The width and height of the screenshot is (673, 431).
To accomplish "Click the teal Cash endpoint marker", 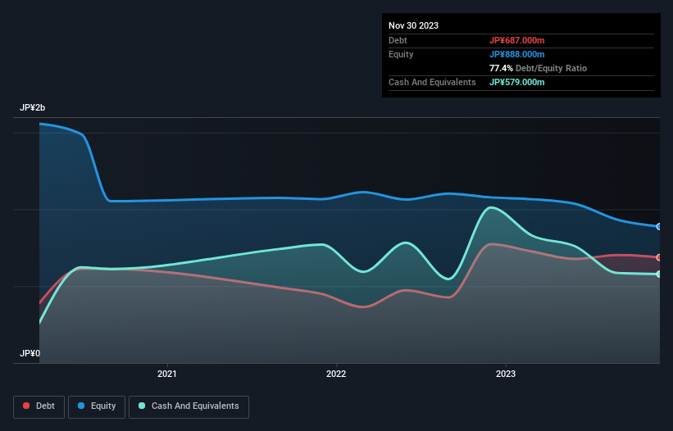I will 659,274.
